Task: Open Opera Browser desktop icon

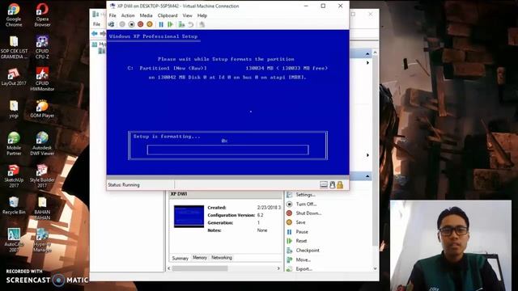Action: tap(42, 15)
